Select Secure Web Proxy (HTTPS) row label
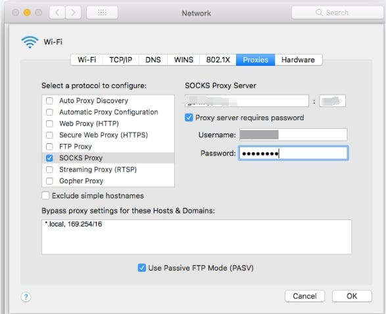Screen dimensions: 386x314 (103, 135)
